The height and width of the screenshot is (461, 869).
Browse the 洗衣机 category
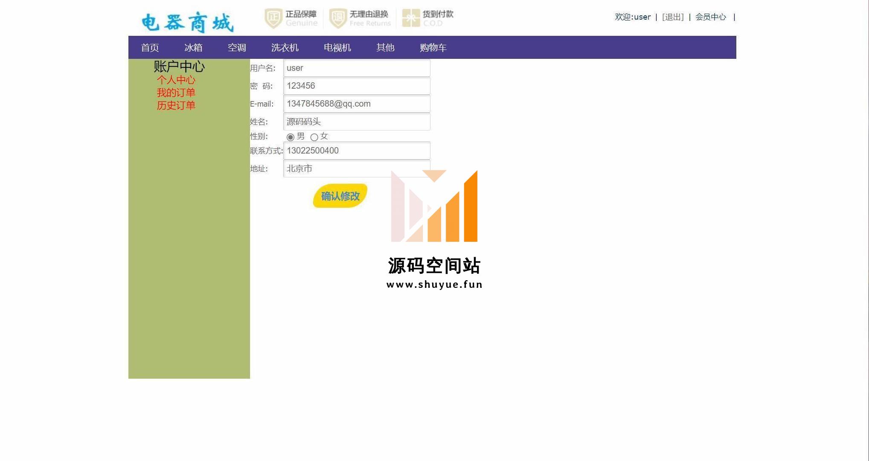(x=285, y=47)
